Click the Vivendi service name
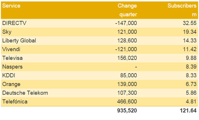 pyautogui.click(x=11, y=49)
